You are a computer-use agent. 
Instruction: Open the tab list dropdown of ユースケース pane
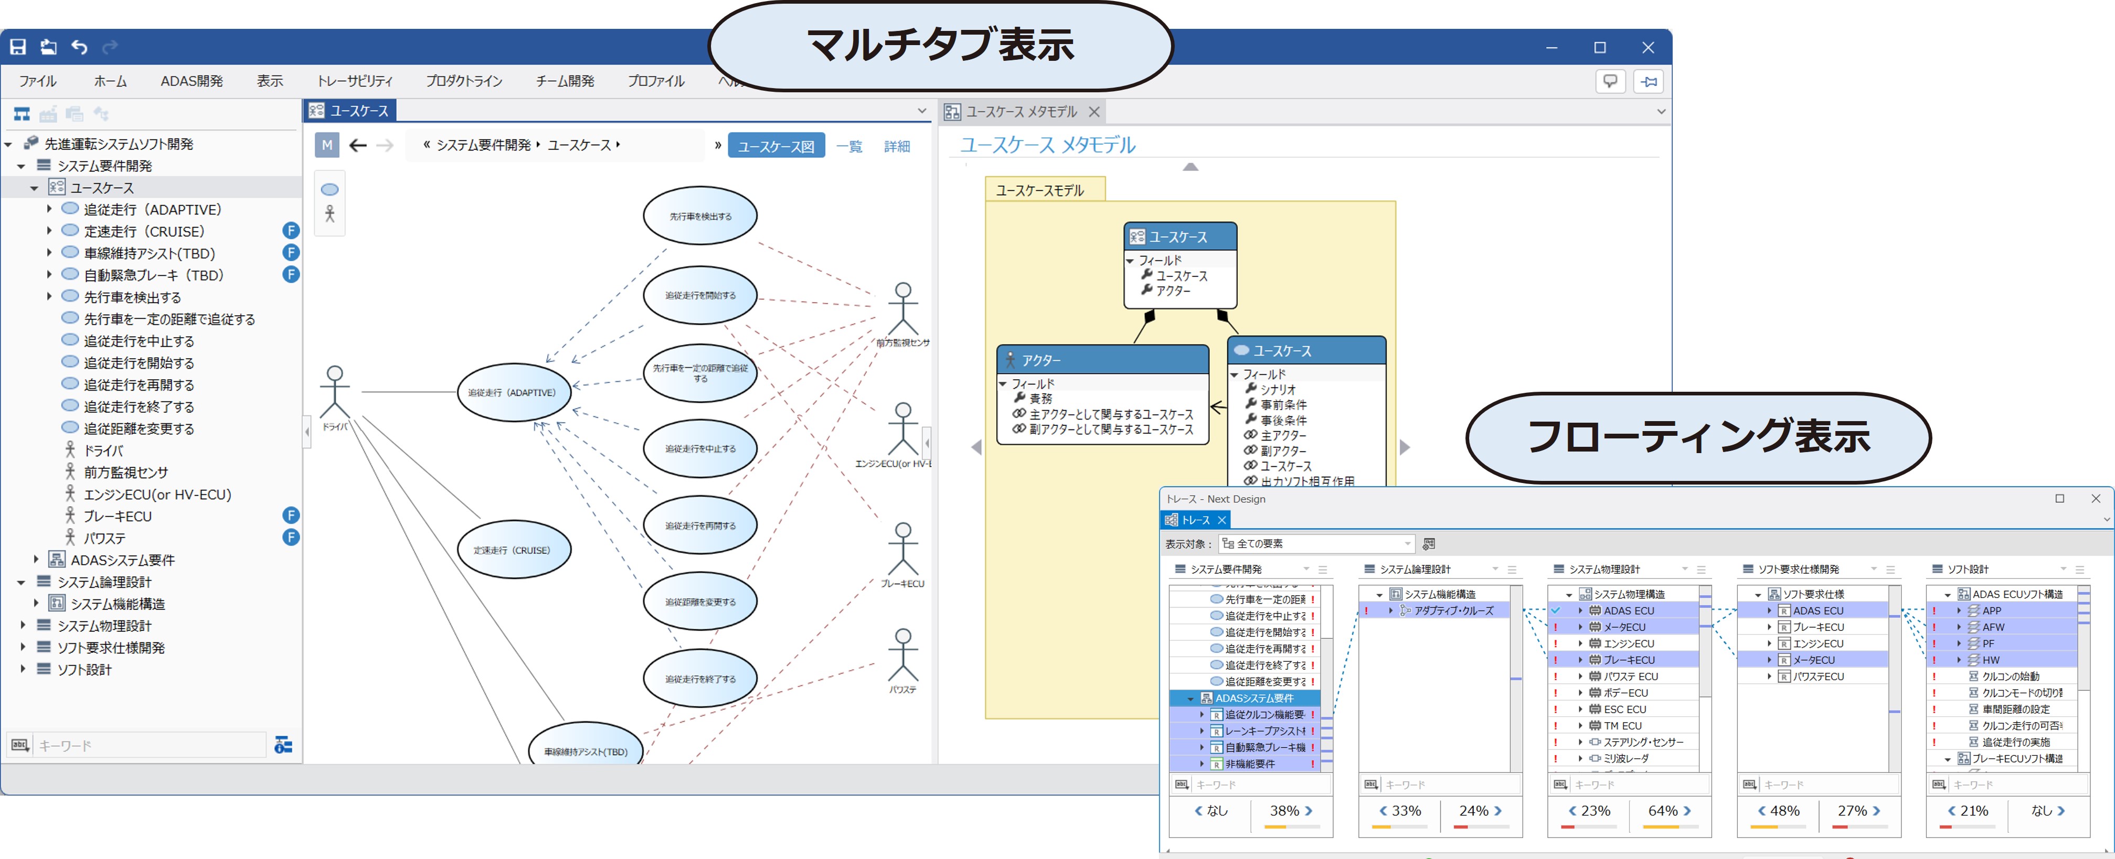pyautogui.click(x=922, y=111)
